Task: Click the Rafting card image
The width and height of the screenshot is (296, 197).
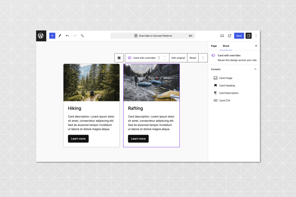Action: point(151,83)
